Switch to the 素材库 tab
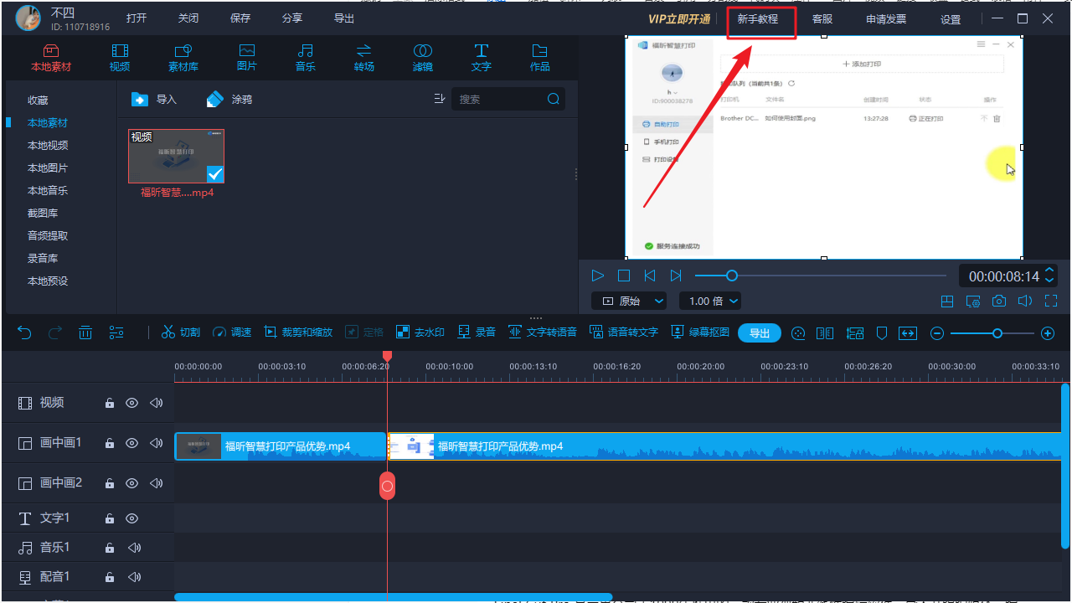 point(183,58)
